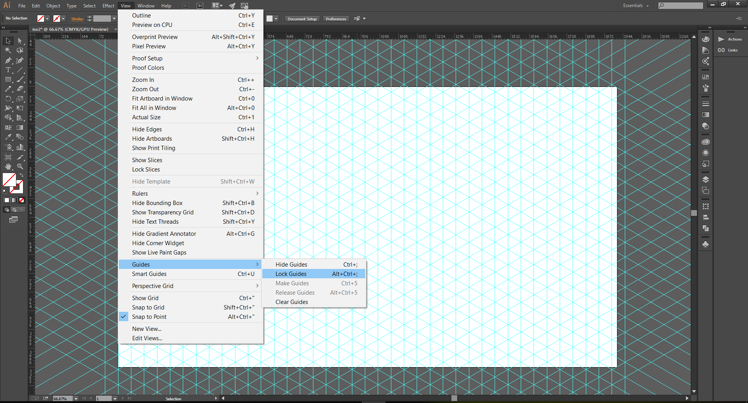This screenshot has width=748, height=403.
Task: Choose New View... entry
Action: (191, 329)
